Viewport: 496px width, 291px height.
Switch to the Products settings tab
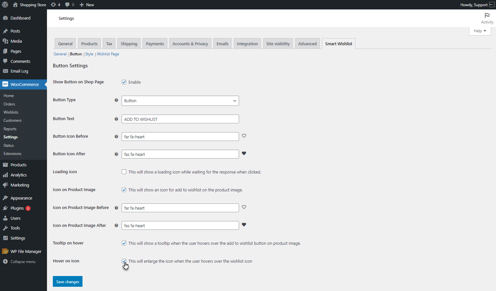coord(89,44)
